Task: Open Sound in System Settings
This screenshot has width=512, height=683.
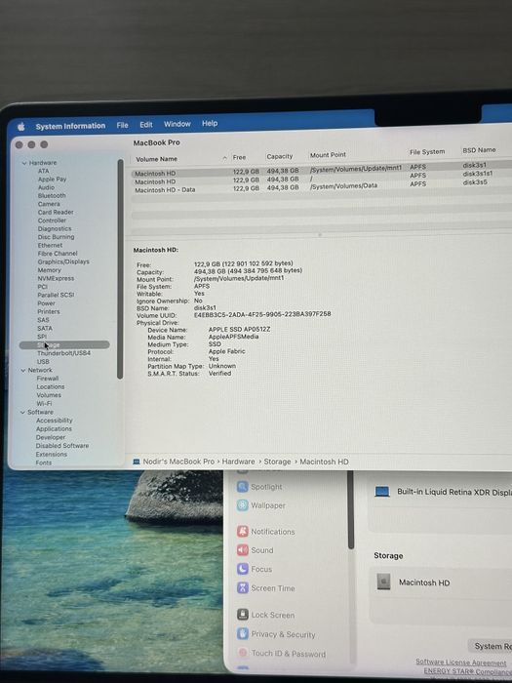Action: [256, 550]
